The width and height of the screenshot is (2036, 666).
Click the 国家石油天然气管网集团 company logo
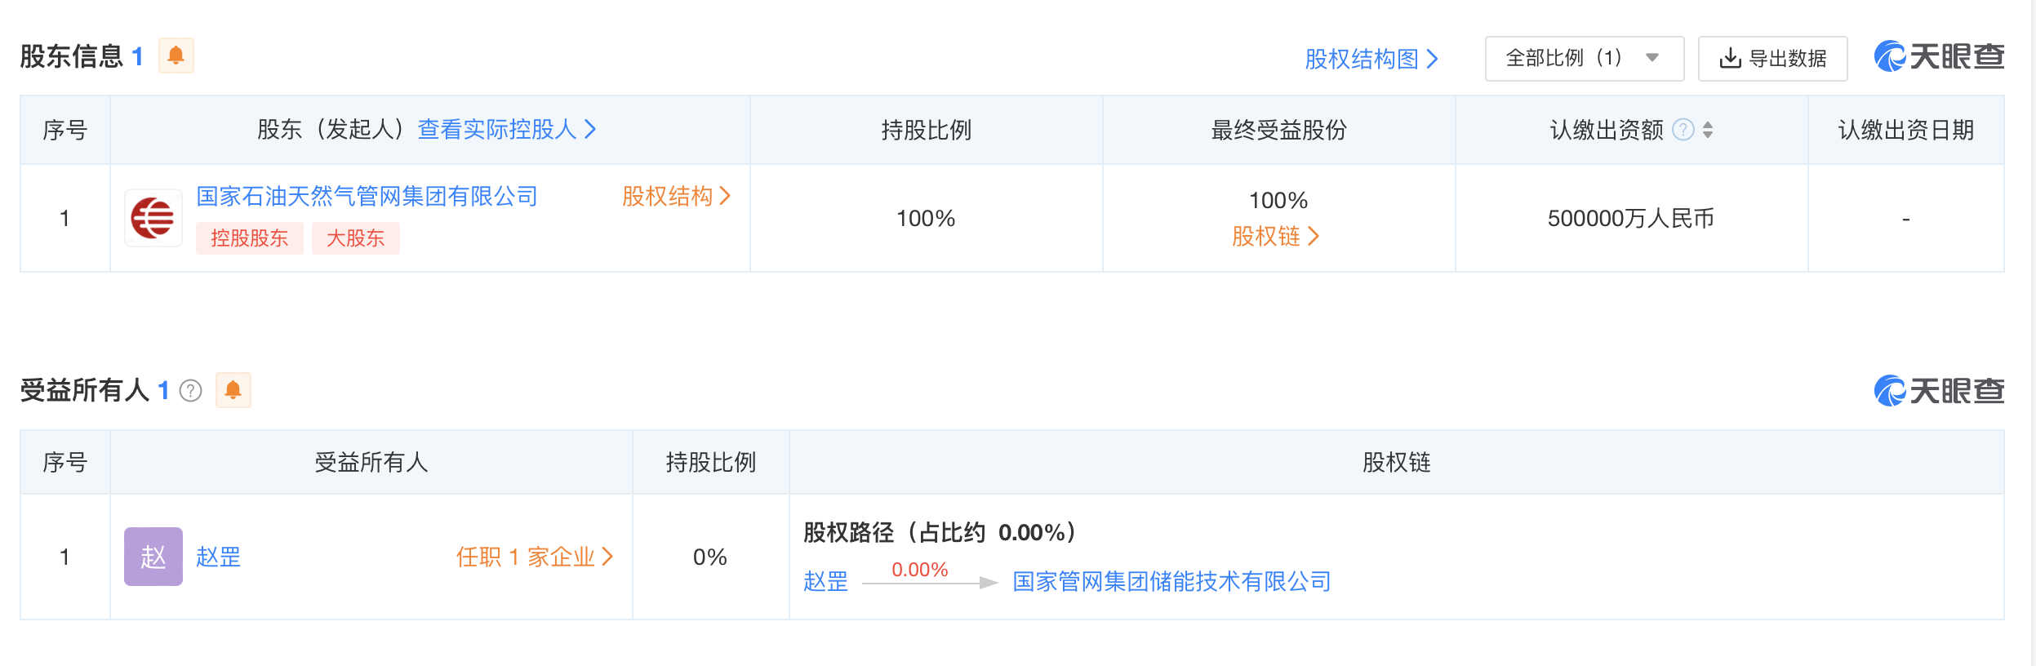[x=153, y=218]
